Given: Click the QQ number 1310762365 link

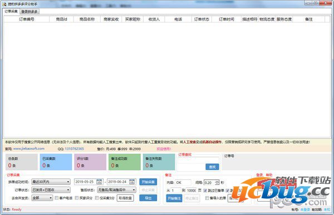Looking at the screenshot, I should click(75, 149).
